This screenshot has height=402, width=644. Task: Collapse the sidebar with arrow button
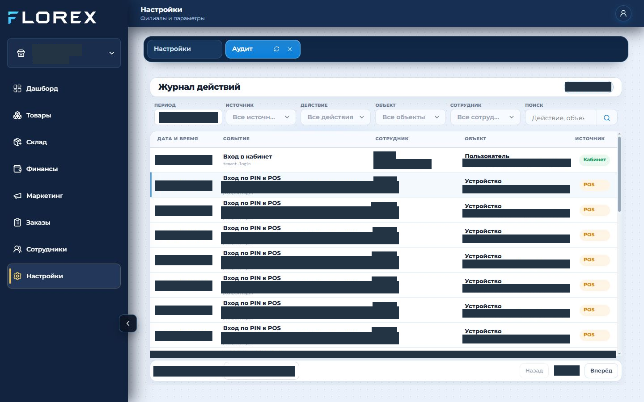click(128, 323)
